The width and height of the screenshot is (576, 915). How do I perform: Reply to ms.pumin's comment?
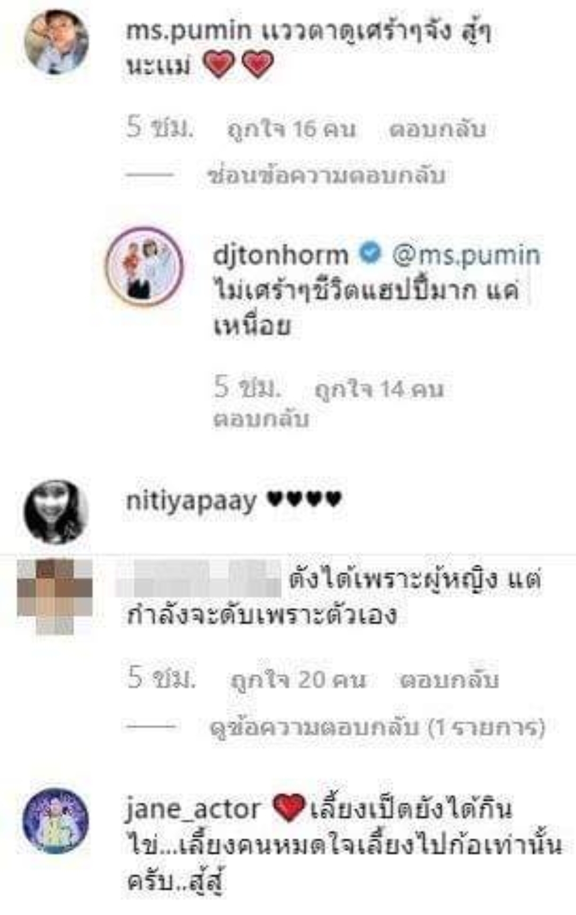click(437, 129)
